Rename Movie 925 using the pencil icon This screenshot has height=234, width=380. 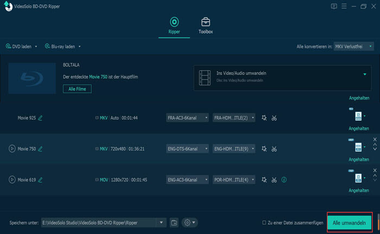(x=40, y=118)
